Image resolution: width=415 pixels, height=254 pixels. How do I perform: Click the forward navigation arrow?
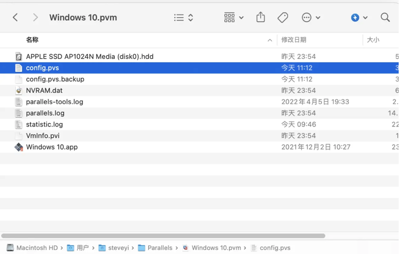pyautogui.click(x=35, y=18)
